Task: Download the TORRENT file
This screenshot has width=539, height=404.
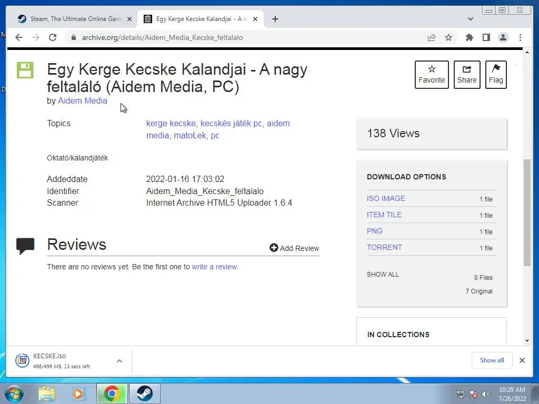Action: pyautogui.click(x=384, y=247)
